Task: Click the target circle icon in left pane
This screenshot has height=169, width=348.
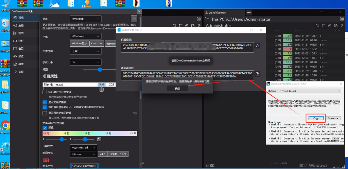Action: point(187,26)
